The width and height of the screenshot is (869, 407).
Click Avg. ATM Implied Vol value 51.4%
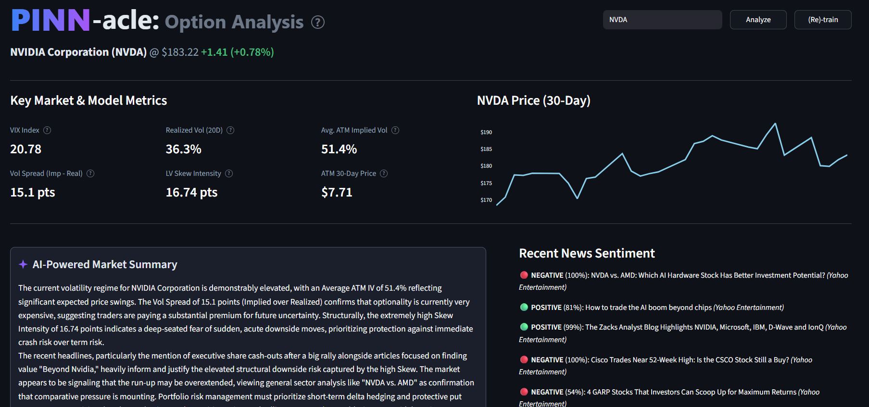click(x=339, y=149)
